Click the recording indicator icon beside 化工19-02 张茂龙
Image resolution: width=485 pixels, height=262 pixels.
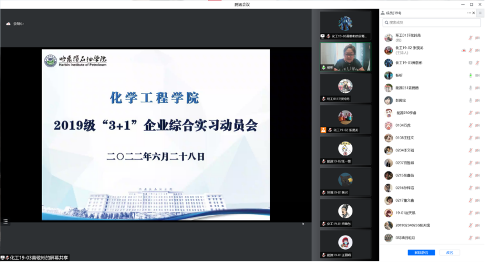click(463, 50)
